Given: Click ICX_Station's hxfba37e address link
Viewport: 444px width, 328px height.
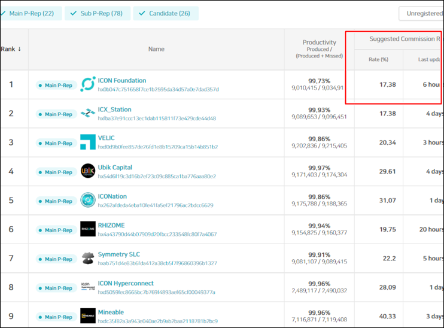Looking at the screenshot, I should point(157,119).
